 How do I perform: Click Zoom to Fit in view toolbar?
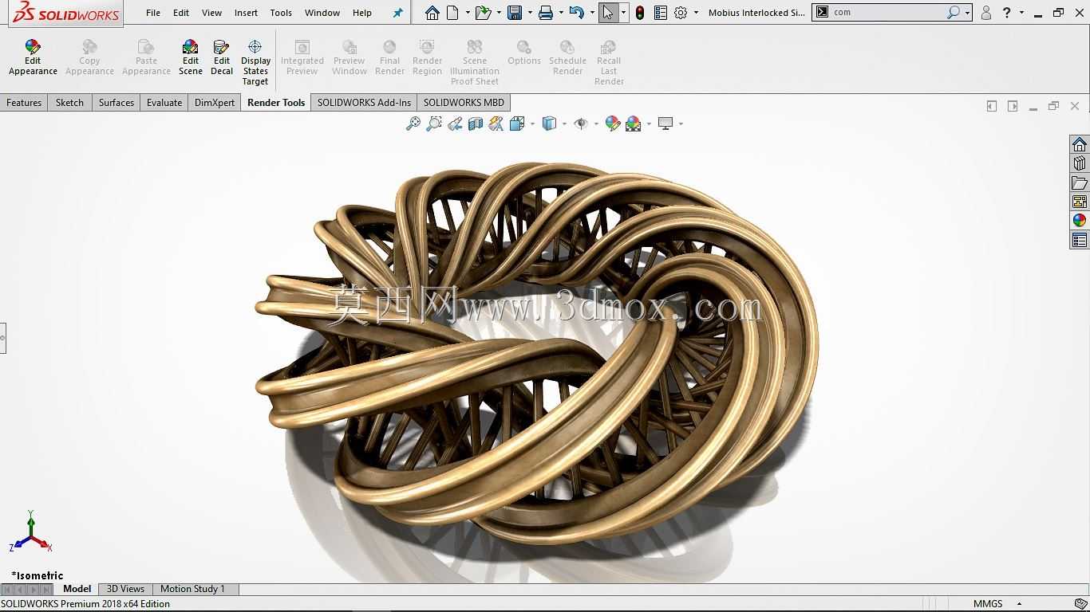pos(413,124)
